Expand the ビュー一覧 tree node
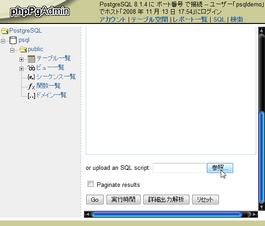This screenshot has width=265, height=226. point(21,69)
